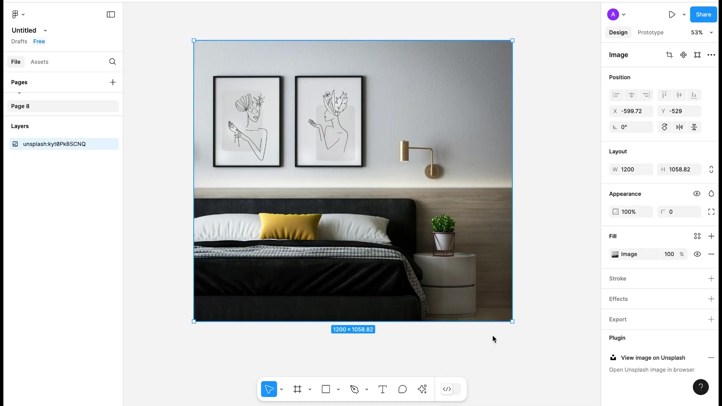Open View image on Unsplash plugin link
This screenshot has width=722, height=406.
[x=652, y=358]
